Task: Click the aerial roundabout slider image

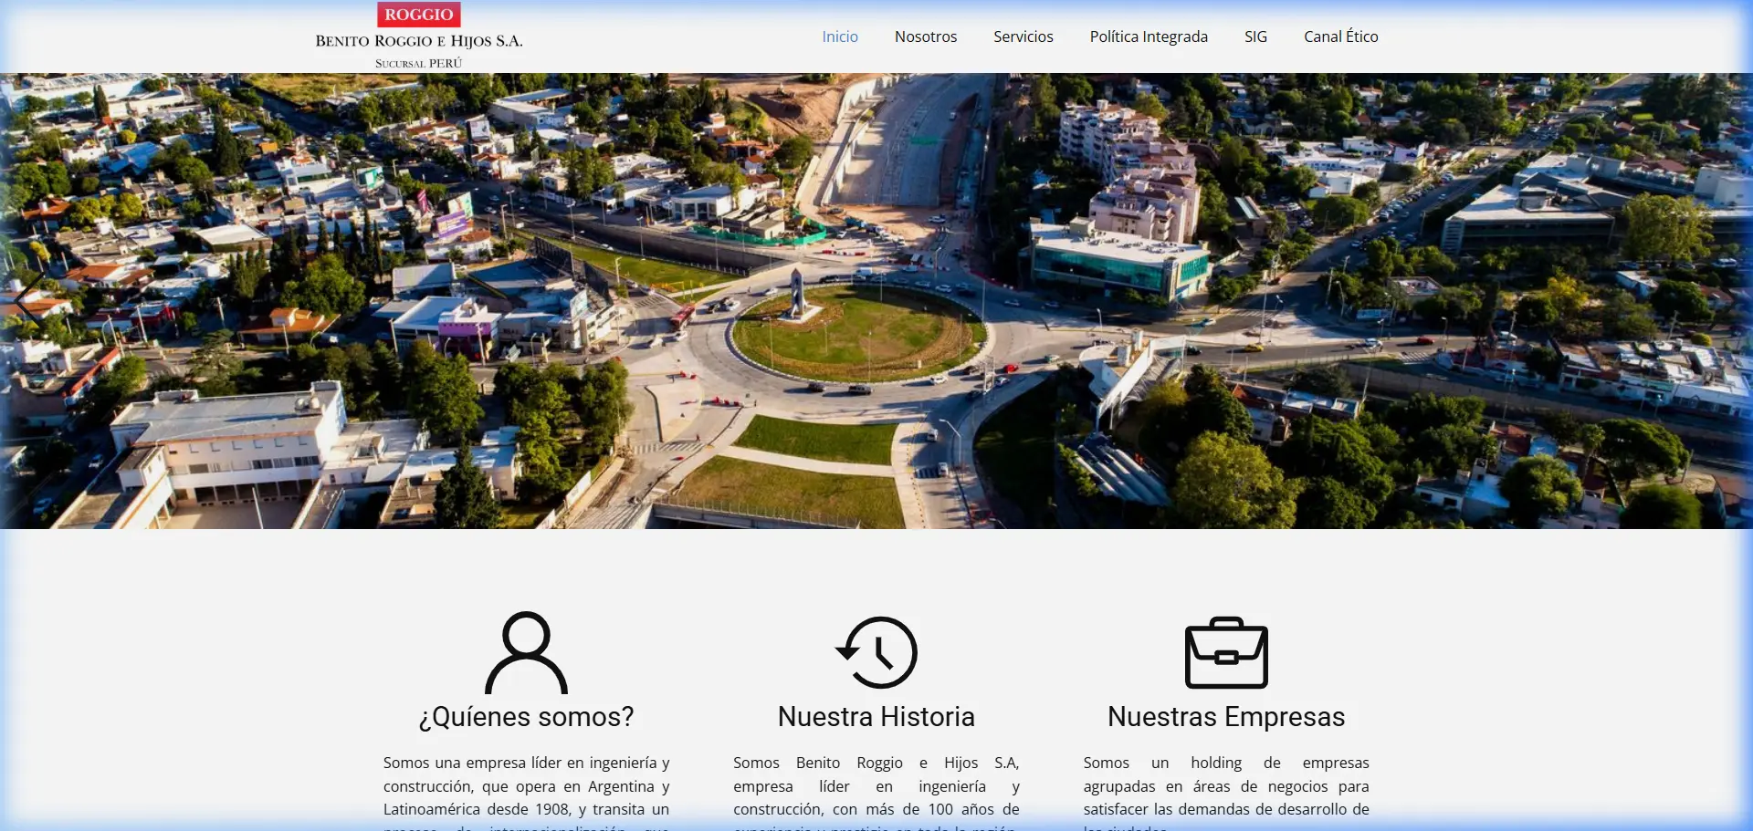Action: pyautogui.click(x=876, y=301)
